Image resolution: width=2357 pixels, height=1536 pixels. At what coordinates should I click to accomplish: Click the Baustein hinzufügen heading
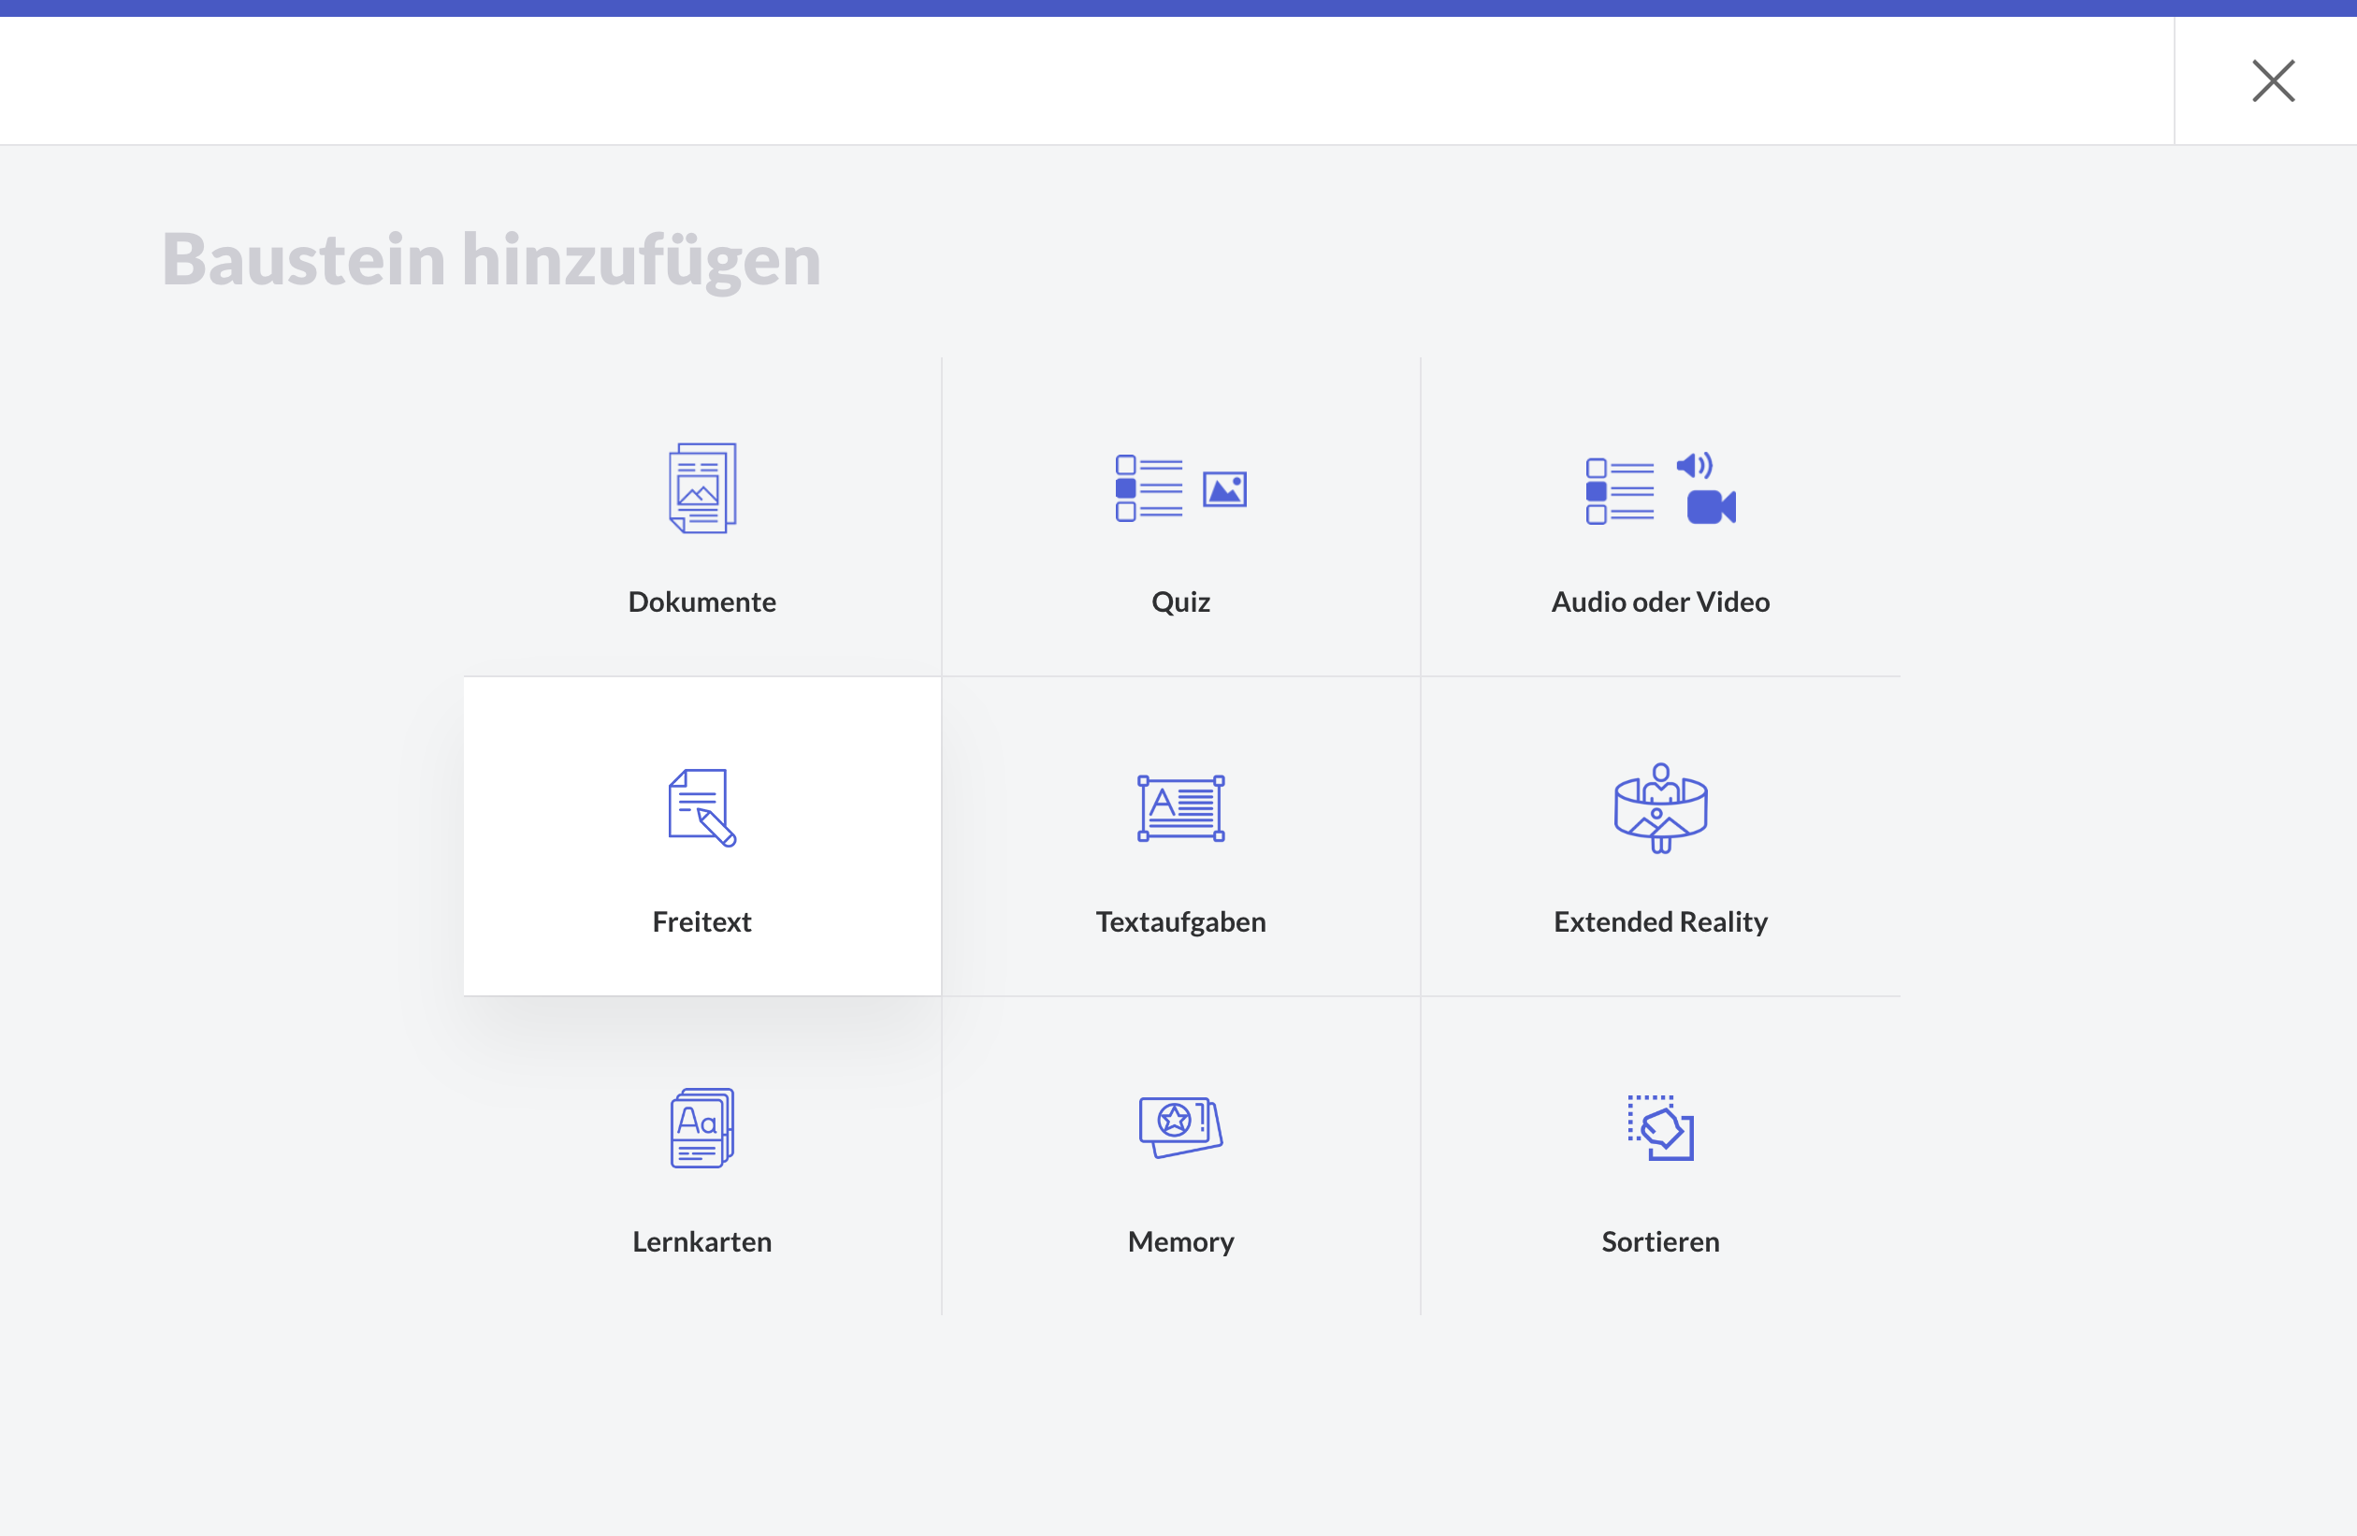491,259
